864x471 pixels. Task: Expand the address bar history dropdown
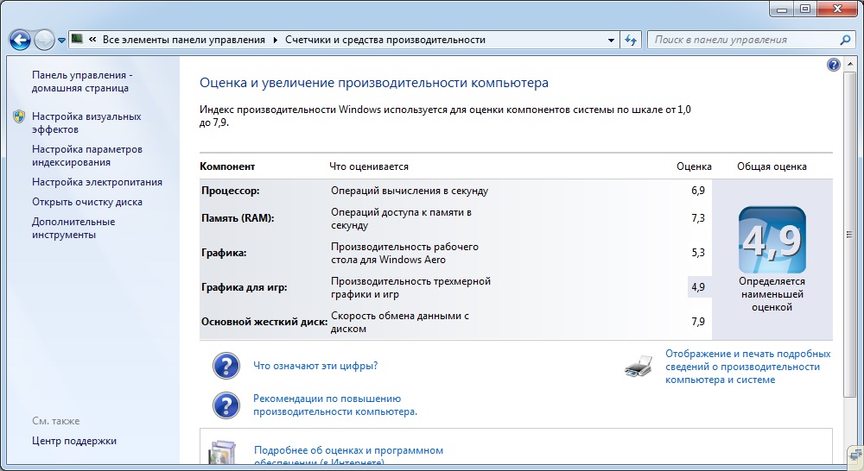point(610,40)
